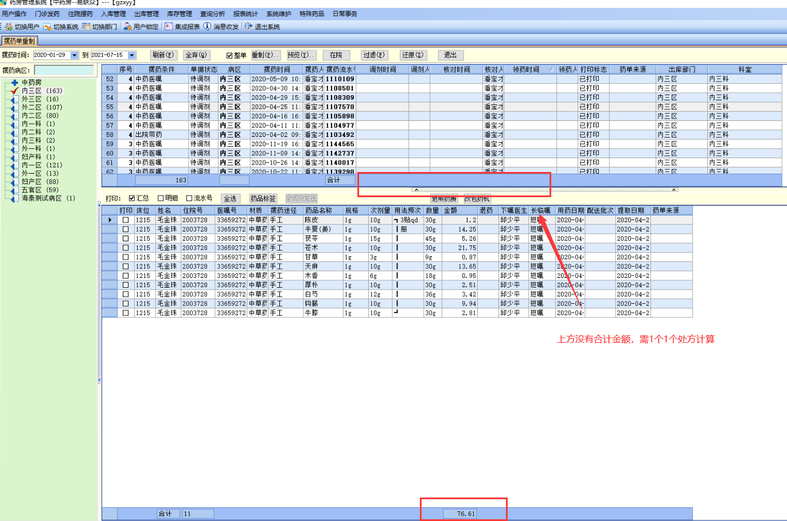The height and width of the screenshot is (521, 787).
Task: Click the 切换用户 switch user toolbar icon
Action: 9,26
